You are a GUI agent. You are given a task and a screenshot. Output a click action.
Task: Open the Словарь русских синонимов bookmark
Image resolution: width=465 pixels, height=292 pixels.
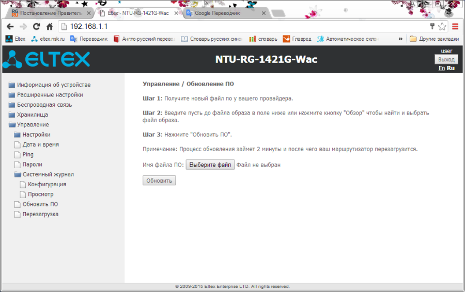[x=212, y=39]
